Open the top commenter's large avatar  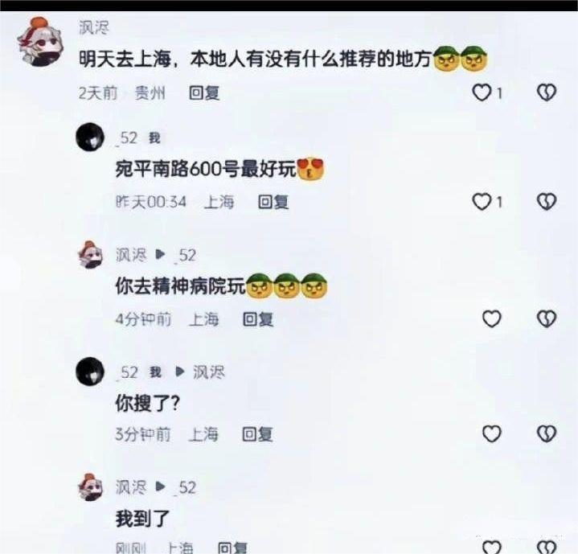(x=40, y=42)
